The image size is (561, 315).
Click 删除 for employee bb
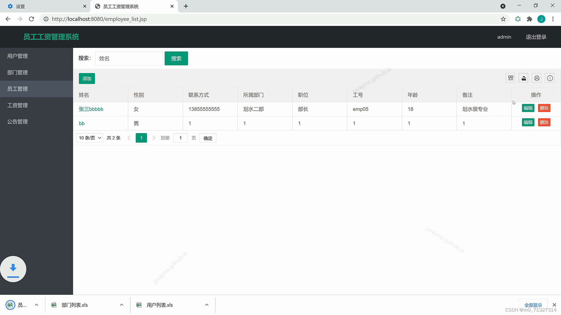click(544, 122)
